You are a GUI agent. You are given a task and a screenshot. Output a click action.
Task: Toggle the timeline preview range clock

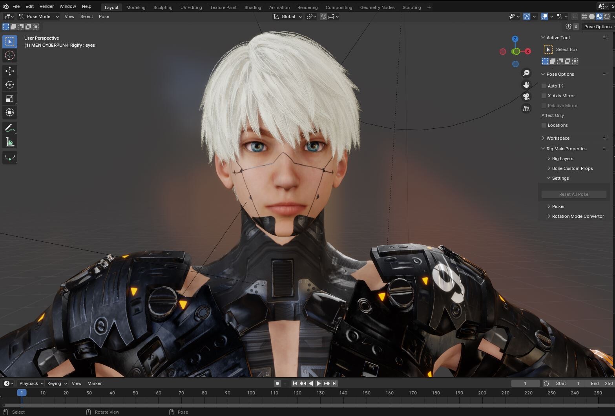tap(546, 383)
